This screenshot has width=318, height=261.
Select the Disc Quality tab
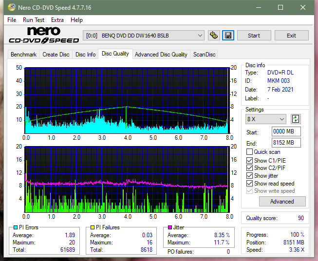(x=115, y=54)
